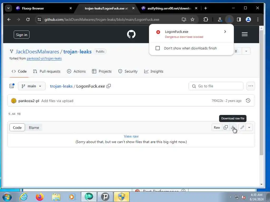This screenshot has width=270, height=202.
Task: Click the install app icon in address bar
Action: click(184, 19)
